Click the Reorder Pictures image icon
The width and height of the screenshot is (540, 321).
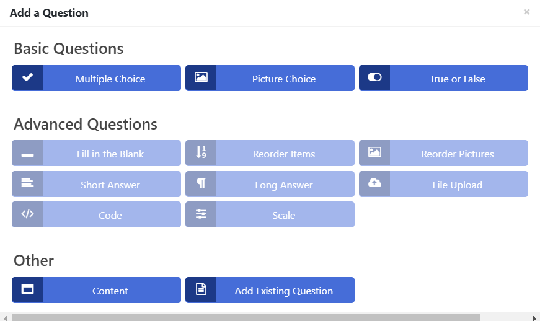(374, 152)
